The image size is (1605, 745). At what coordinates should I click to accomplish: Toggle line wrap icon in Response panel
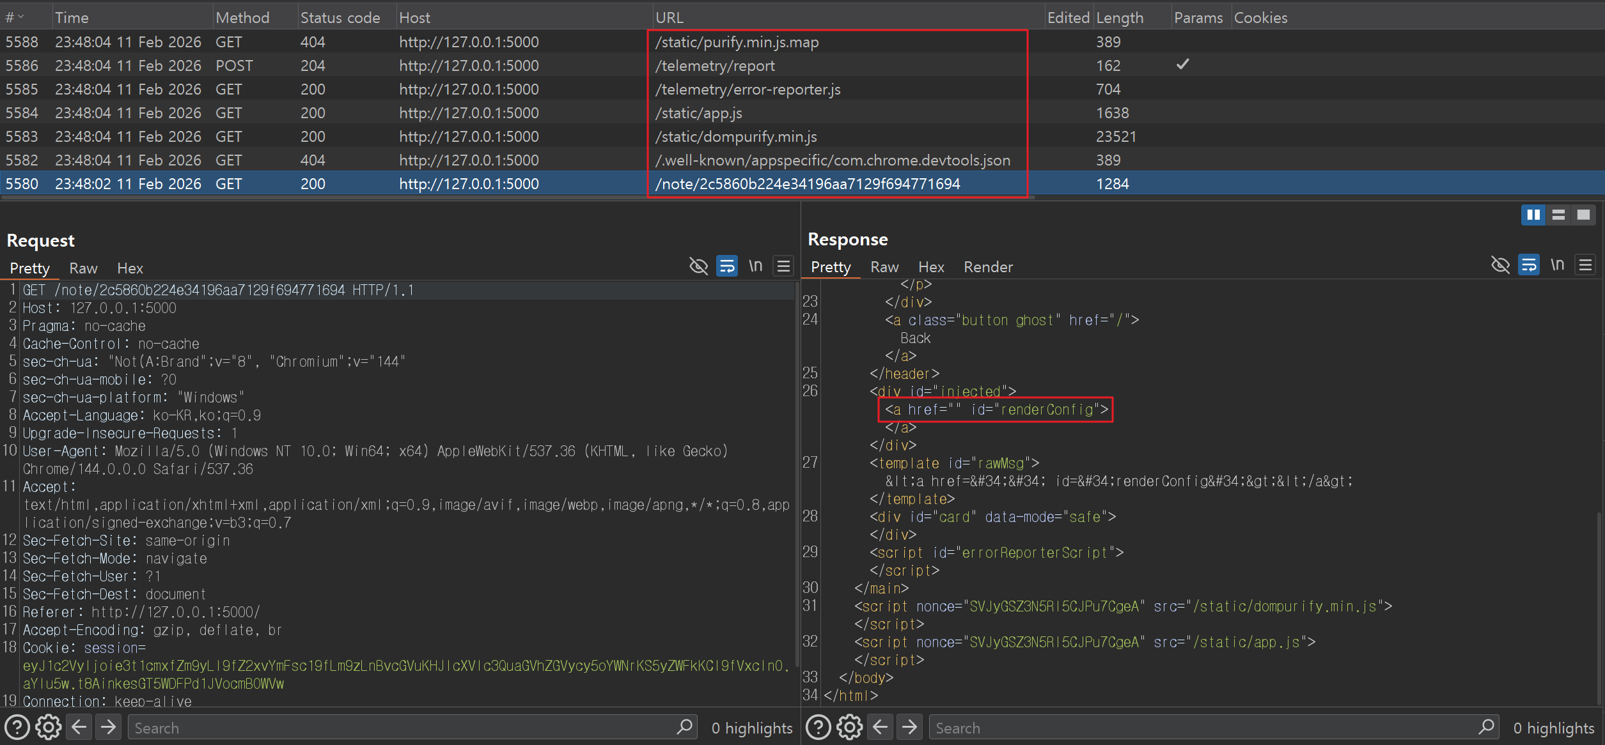(x=1529, y=265)
